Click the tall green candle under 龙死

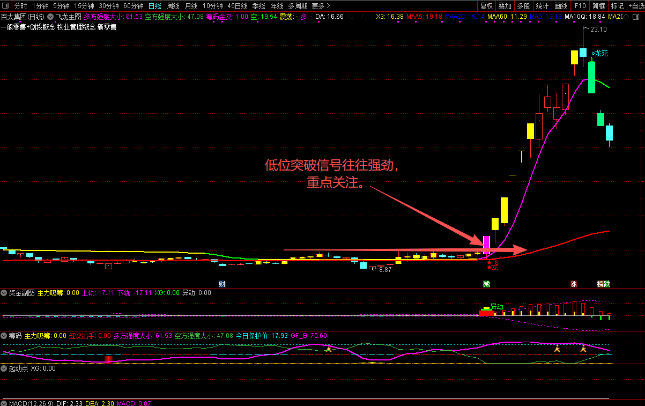click(x=591, y=77)
